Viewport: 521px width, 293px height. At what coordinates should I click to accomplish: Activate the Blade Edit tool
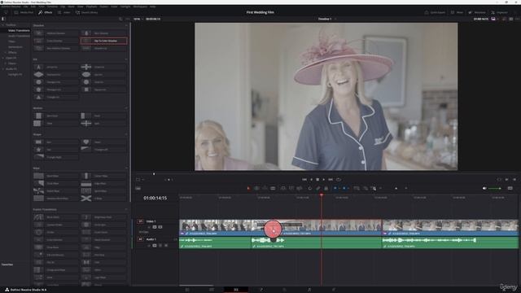[273, 188]
